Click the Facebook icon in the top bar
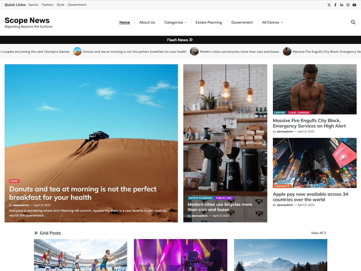The height and width of the screenshot is (271, 361). (x=335, y=5)
